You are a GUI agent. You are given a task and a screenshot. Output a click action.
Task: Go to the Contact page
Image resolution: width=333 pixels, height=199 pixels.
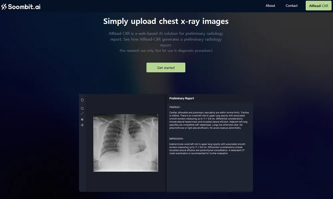click(291, 6)
